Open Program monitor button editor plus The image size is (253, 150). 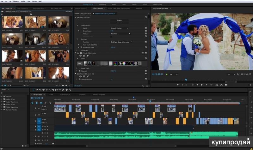(250, 85)
